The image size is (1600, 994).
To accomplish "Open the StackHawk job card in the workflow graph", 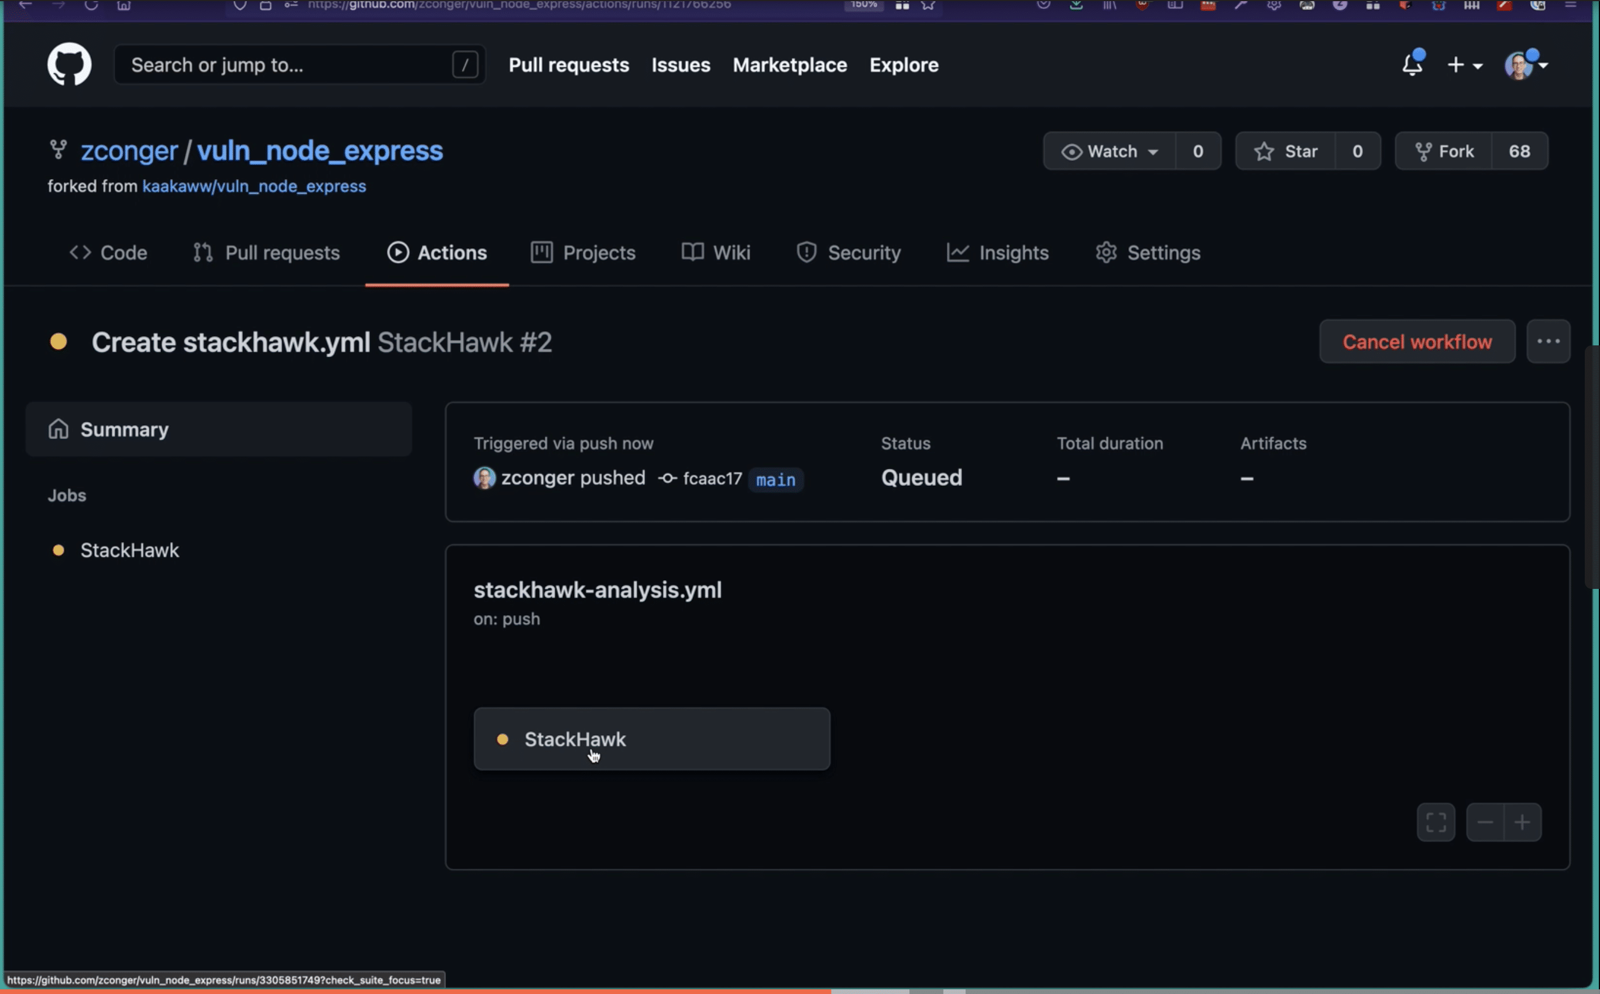I will click(x=652, y=739).
